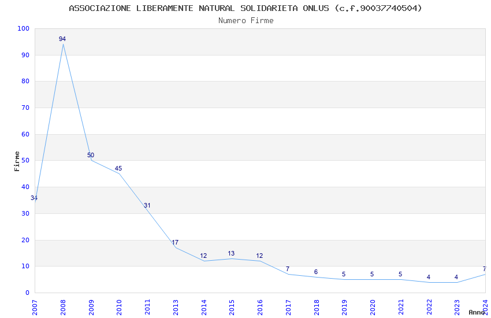This screenshot has height=318, width=491.
Task: Click the 'Anno' axis label
Action: click(477, 312)
